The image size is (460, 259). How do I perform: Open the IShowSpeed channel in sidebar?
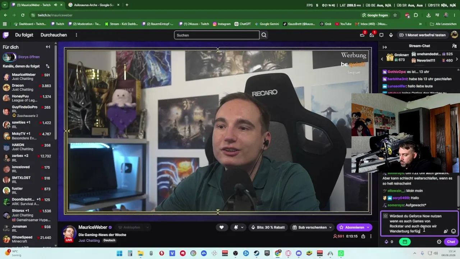pos(28,239)
